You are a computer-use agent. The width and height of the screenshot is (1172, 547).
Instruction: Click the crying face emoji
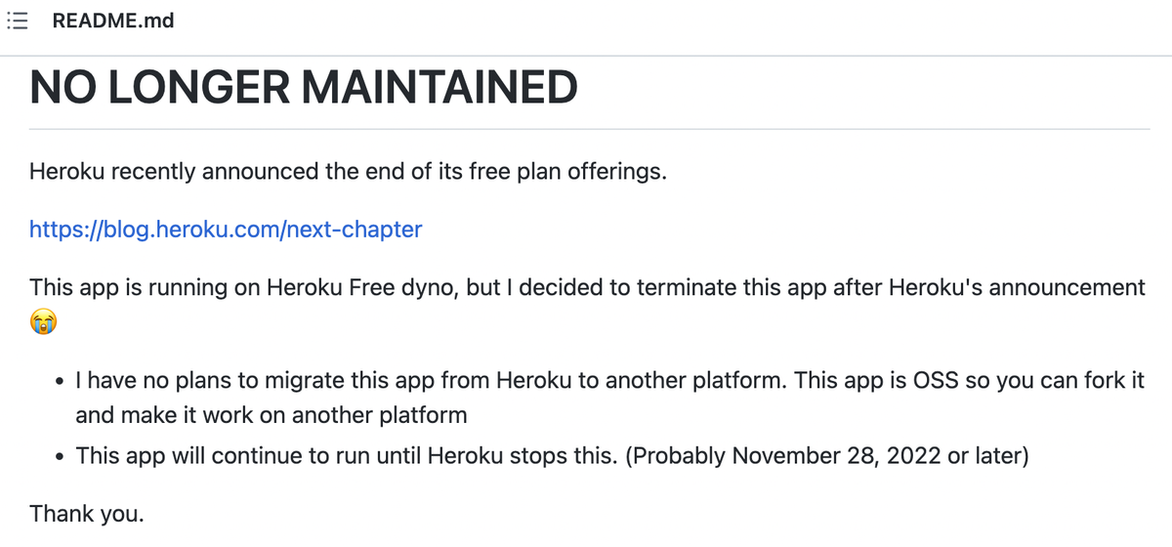[x=43, y=318]
